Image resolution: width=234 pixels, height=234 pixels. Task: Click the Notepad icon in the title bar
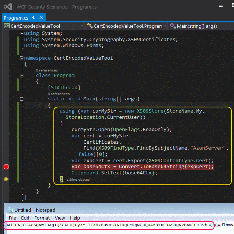10,209
